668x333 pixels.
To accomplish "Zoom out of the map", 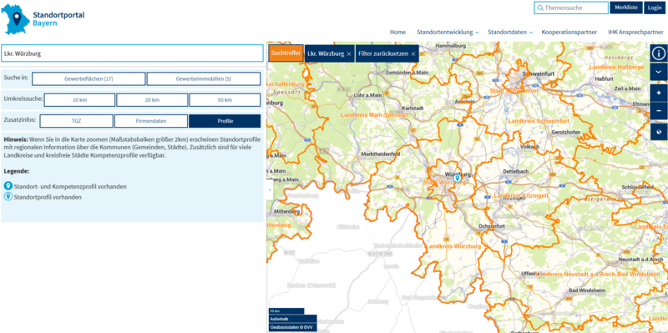I will (x=659, y=111).
